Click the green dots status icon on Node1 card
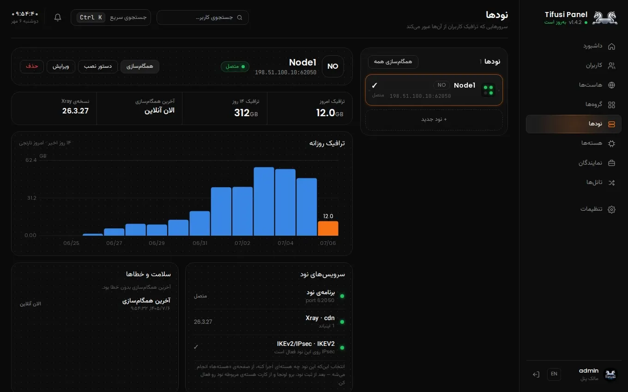Image resolution: width=628 pixels, height=392 pixels. (x=488, y=90)
